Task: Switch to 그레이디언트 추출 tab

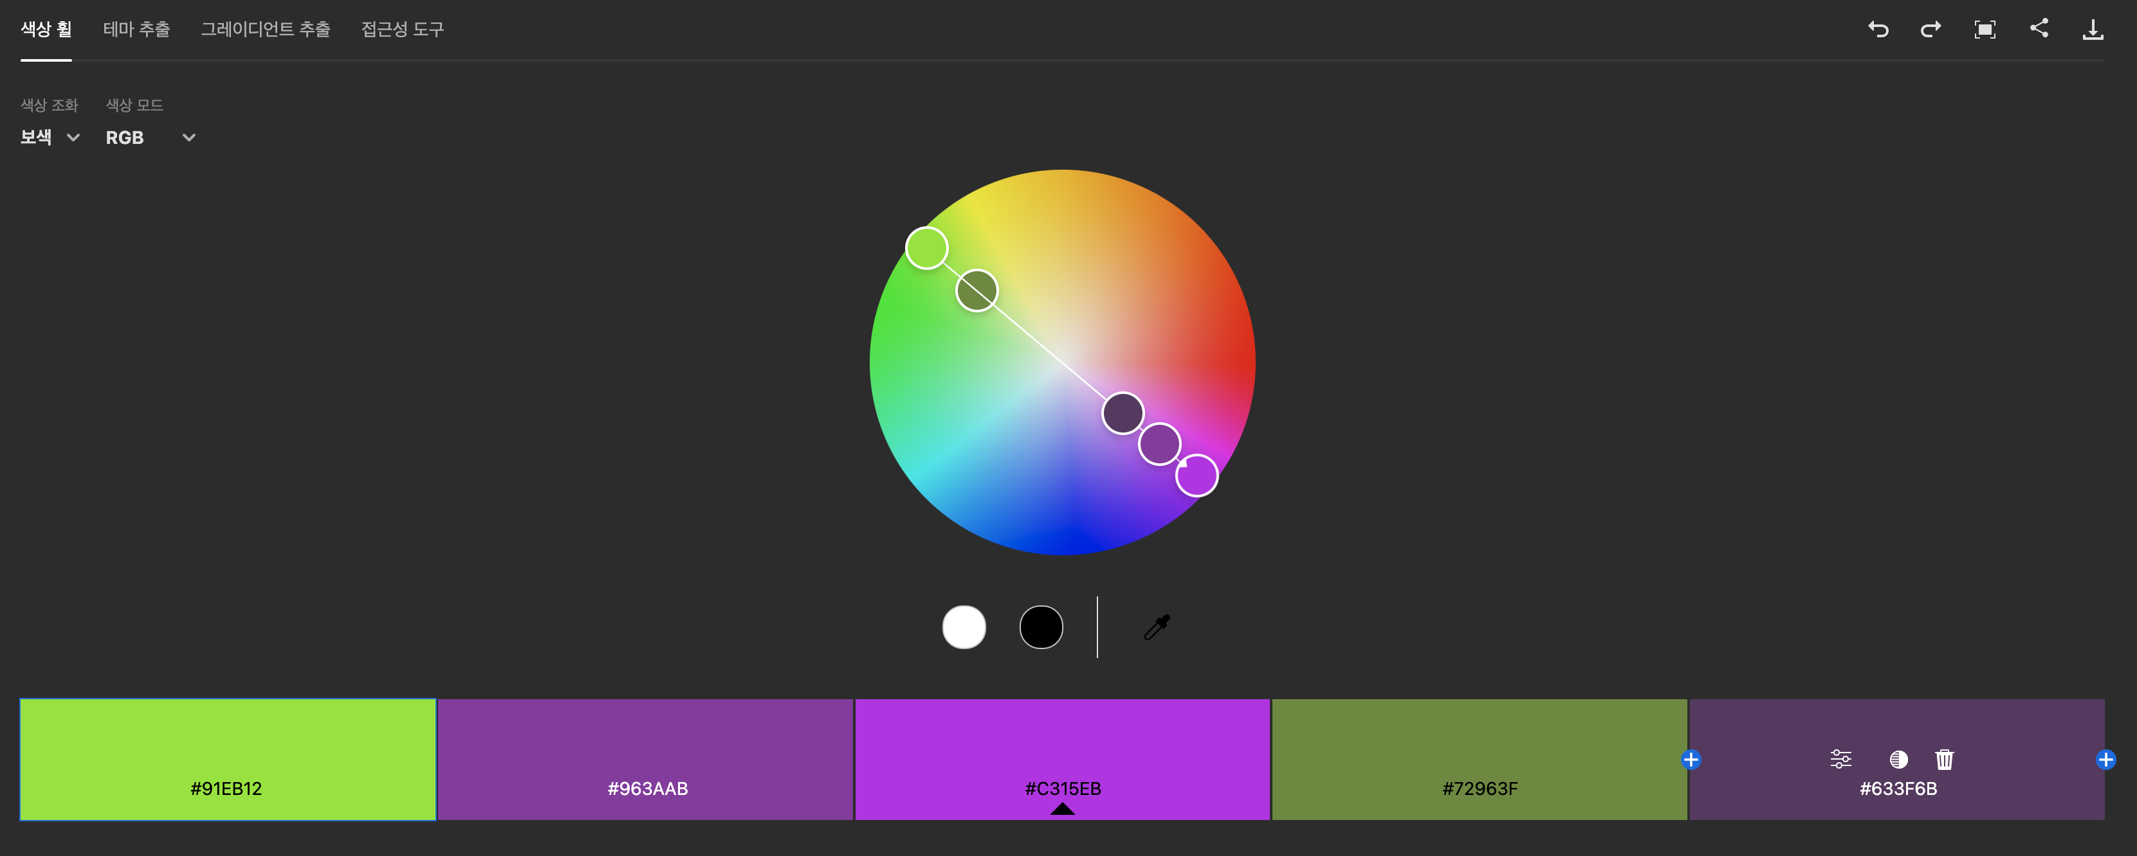Action: pos(266,29)
